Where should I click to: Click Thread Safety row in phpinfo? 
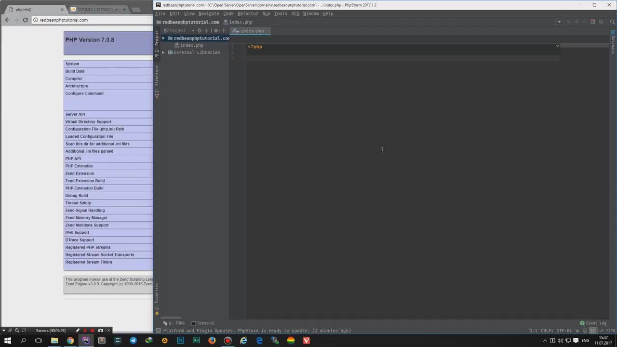click(x=108, y=203)
